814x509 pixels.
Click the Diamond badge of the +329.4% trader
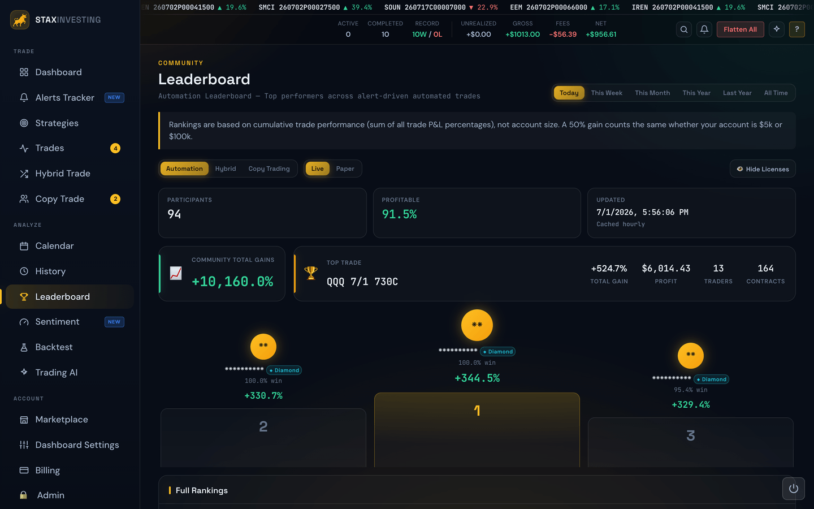712,379
